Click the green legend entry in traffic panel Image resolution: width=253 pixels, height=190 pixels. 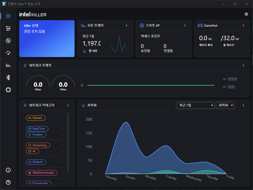click(229, 87)
